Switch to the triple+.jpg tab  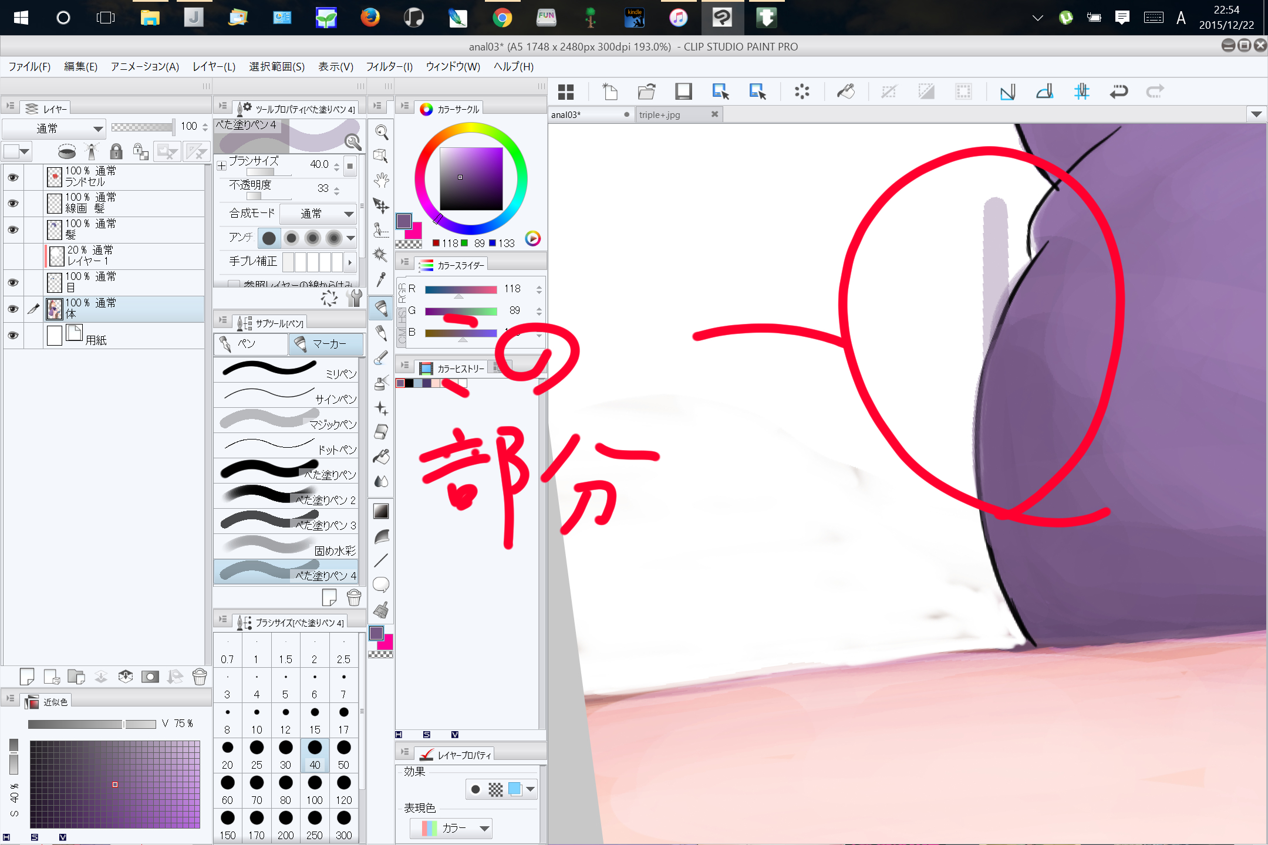[x=660, y=115]
